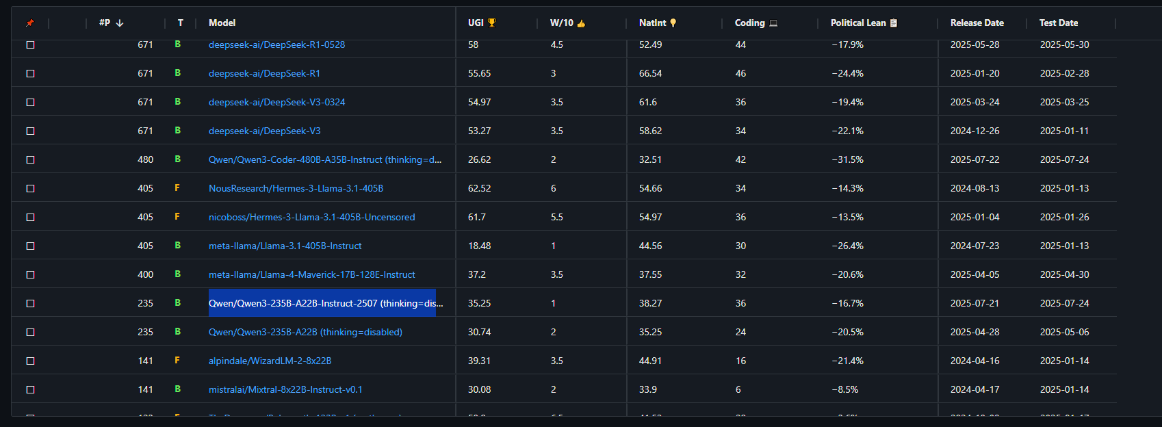The image size is (1162, 427).
Task: Tick the checkbox for Llama-3.1-405B-Instruct row
Action: point(30,246)
